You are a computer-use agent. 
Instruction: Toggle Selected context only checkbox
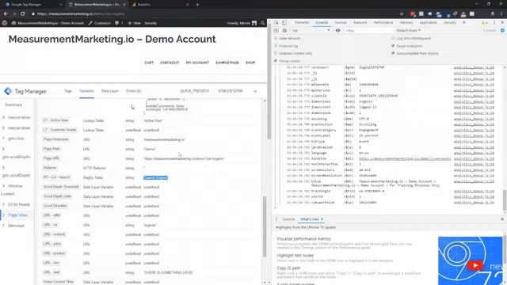(x=276, y=53)
